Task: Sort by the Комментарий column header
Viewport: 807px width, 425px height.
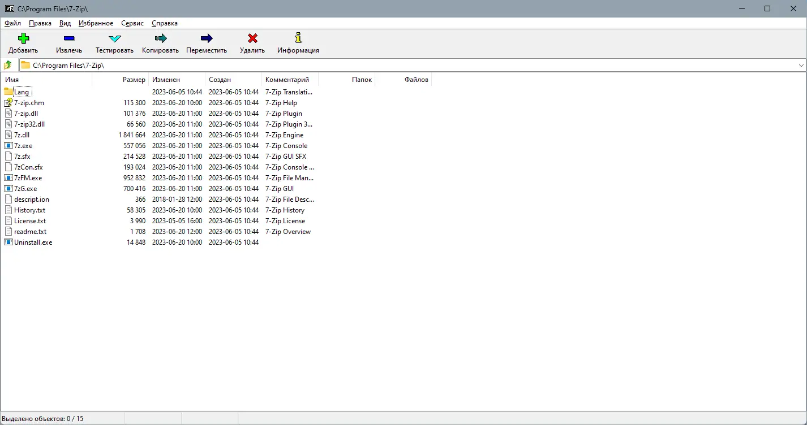Action: [x=290, y=80]
